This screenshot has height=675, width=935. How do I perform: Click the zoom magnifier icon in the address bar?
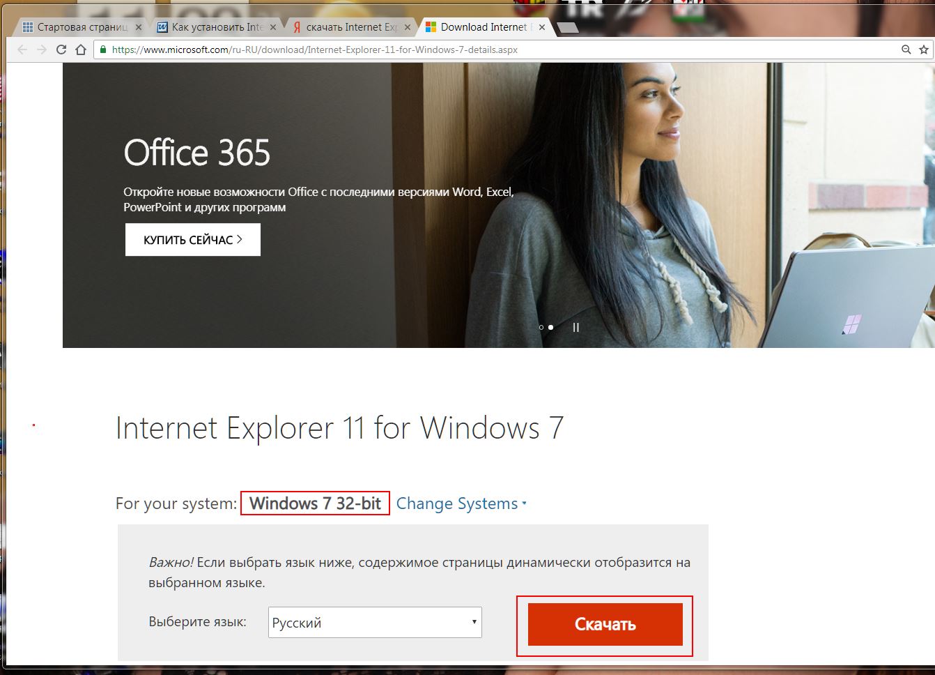click(x=906, y=50)
